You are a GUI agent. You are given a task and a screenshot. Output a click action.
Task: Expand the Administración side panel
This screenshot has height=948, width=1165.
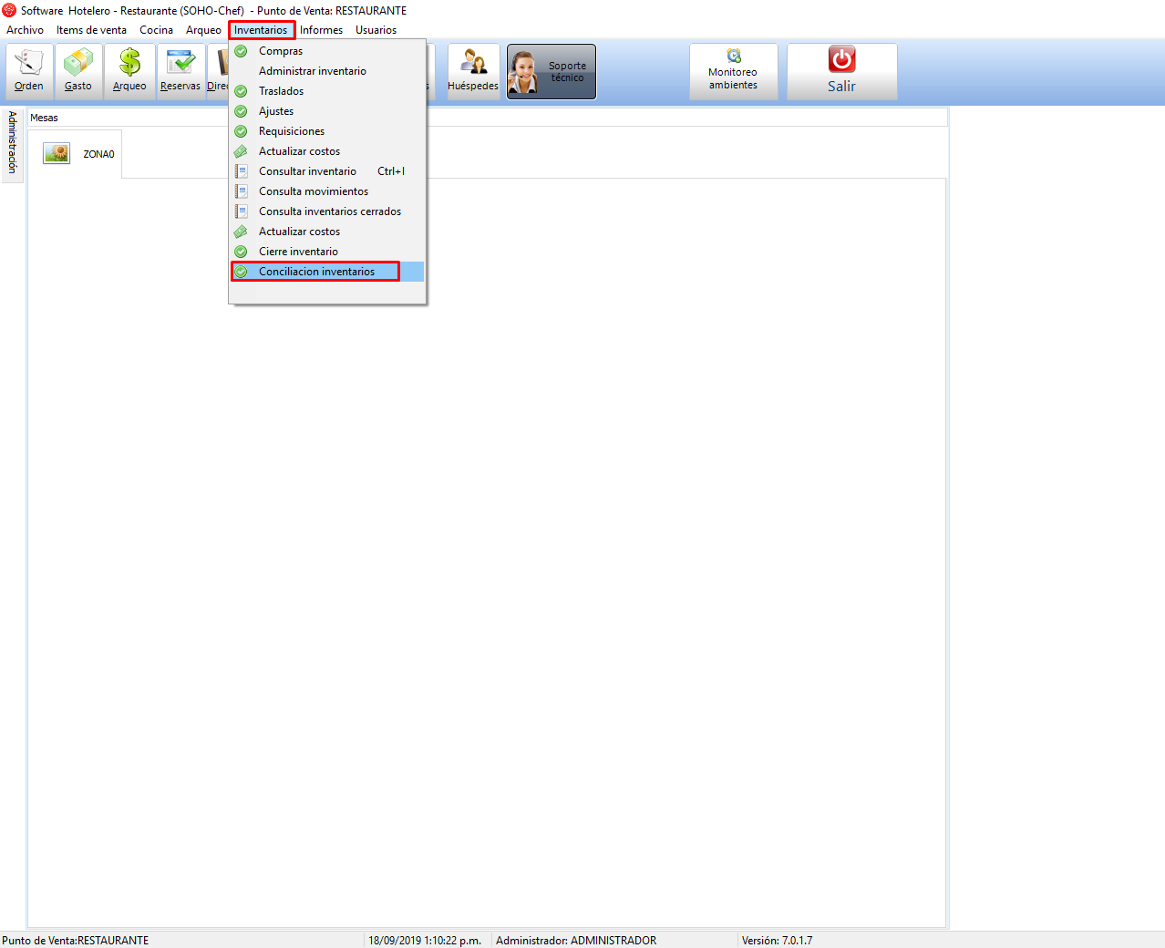click(12, 142)
